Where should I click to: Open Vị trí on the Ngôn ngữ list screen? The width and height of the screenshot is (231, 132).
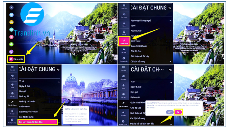tap(133, 25)
